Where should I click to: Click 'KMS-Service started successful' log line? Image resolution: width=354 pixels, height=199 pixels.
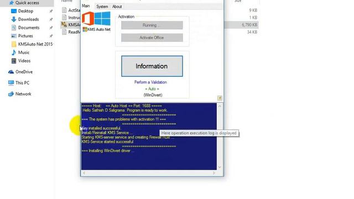point(107,142)
